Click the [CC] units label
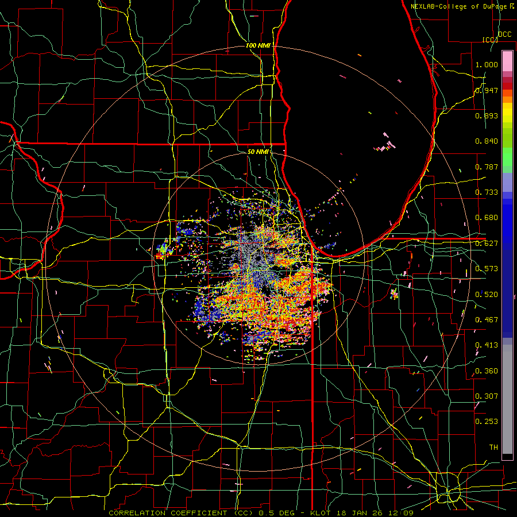This screenshot has width=517, height=517. click(490, 40)
